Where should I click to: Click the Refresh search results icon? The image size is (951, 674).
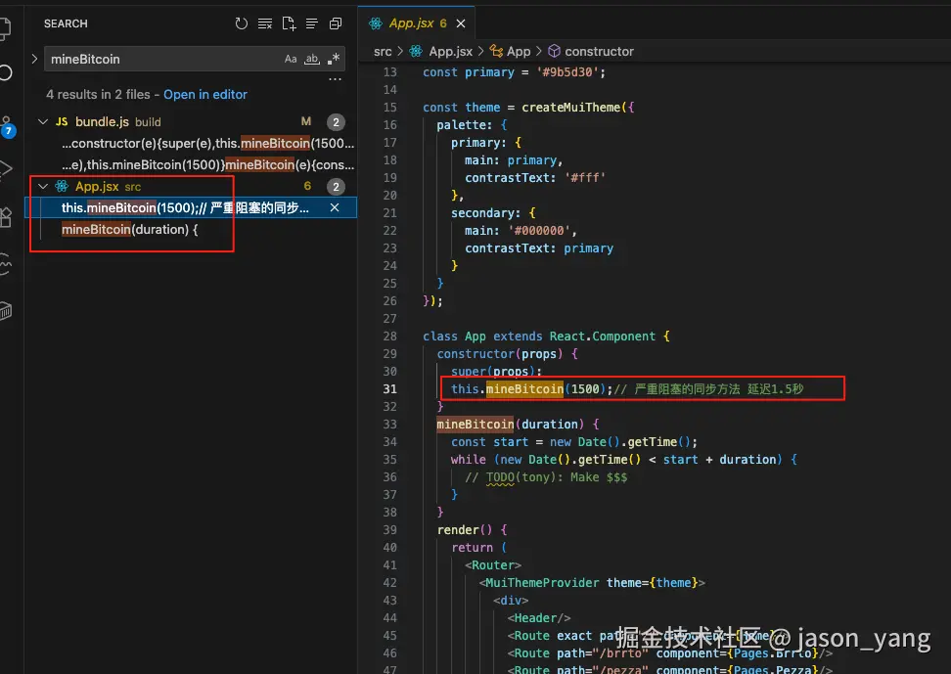pos(242,23)
